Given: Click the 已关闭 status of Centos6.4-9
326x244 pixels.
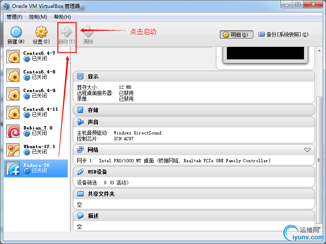Looking at the screenshot, I should [39, 96].
